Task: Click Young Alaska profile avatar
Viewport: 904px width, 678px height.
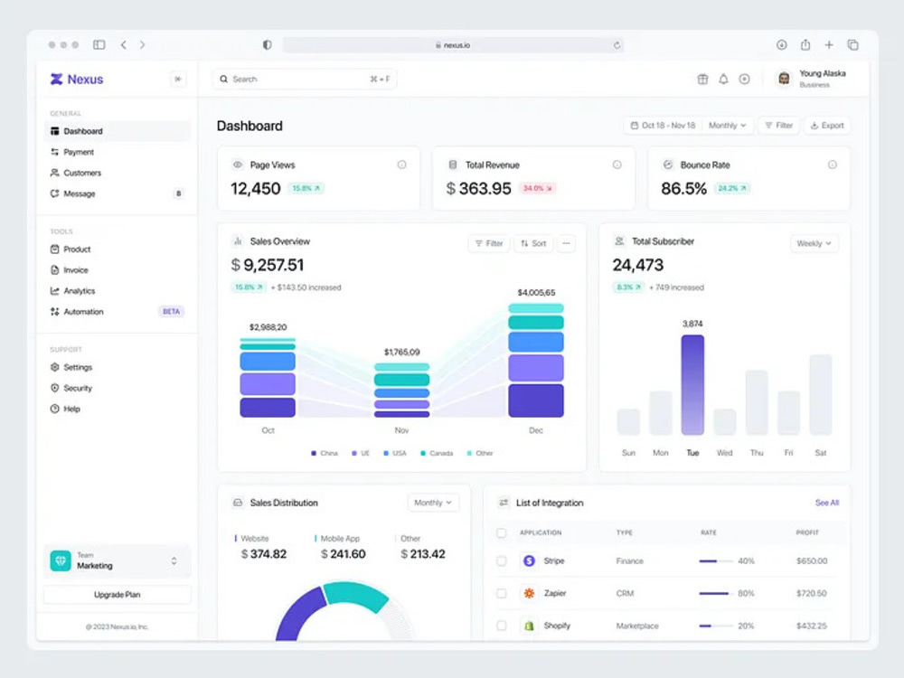Action: coord(784,79)
